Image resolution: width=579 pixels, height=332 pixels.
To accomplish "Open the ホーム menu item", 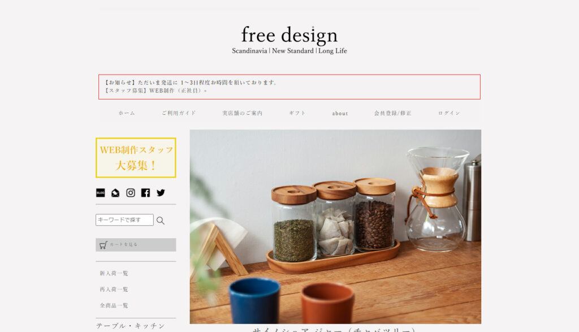I will coord(127,113).
